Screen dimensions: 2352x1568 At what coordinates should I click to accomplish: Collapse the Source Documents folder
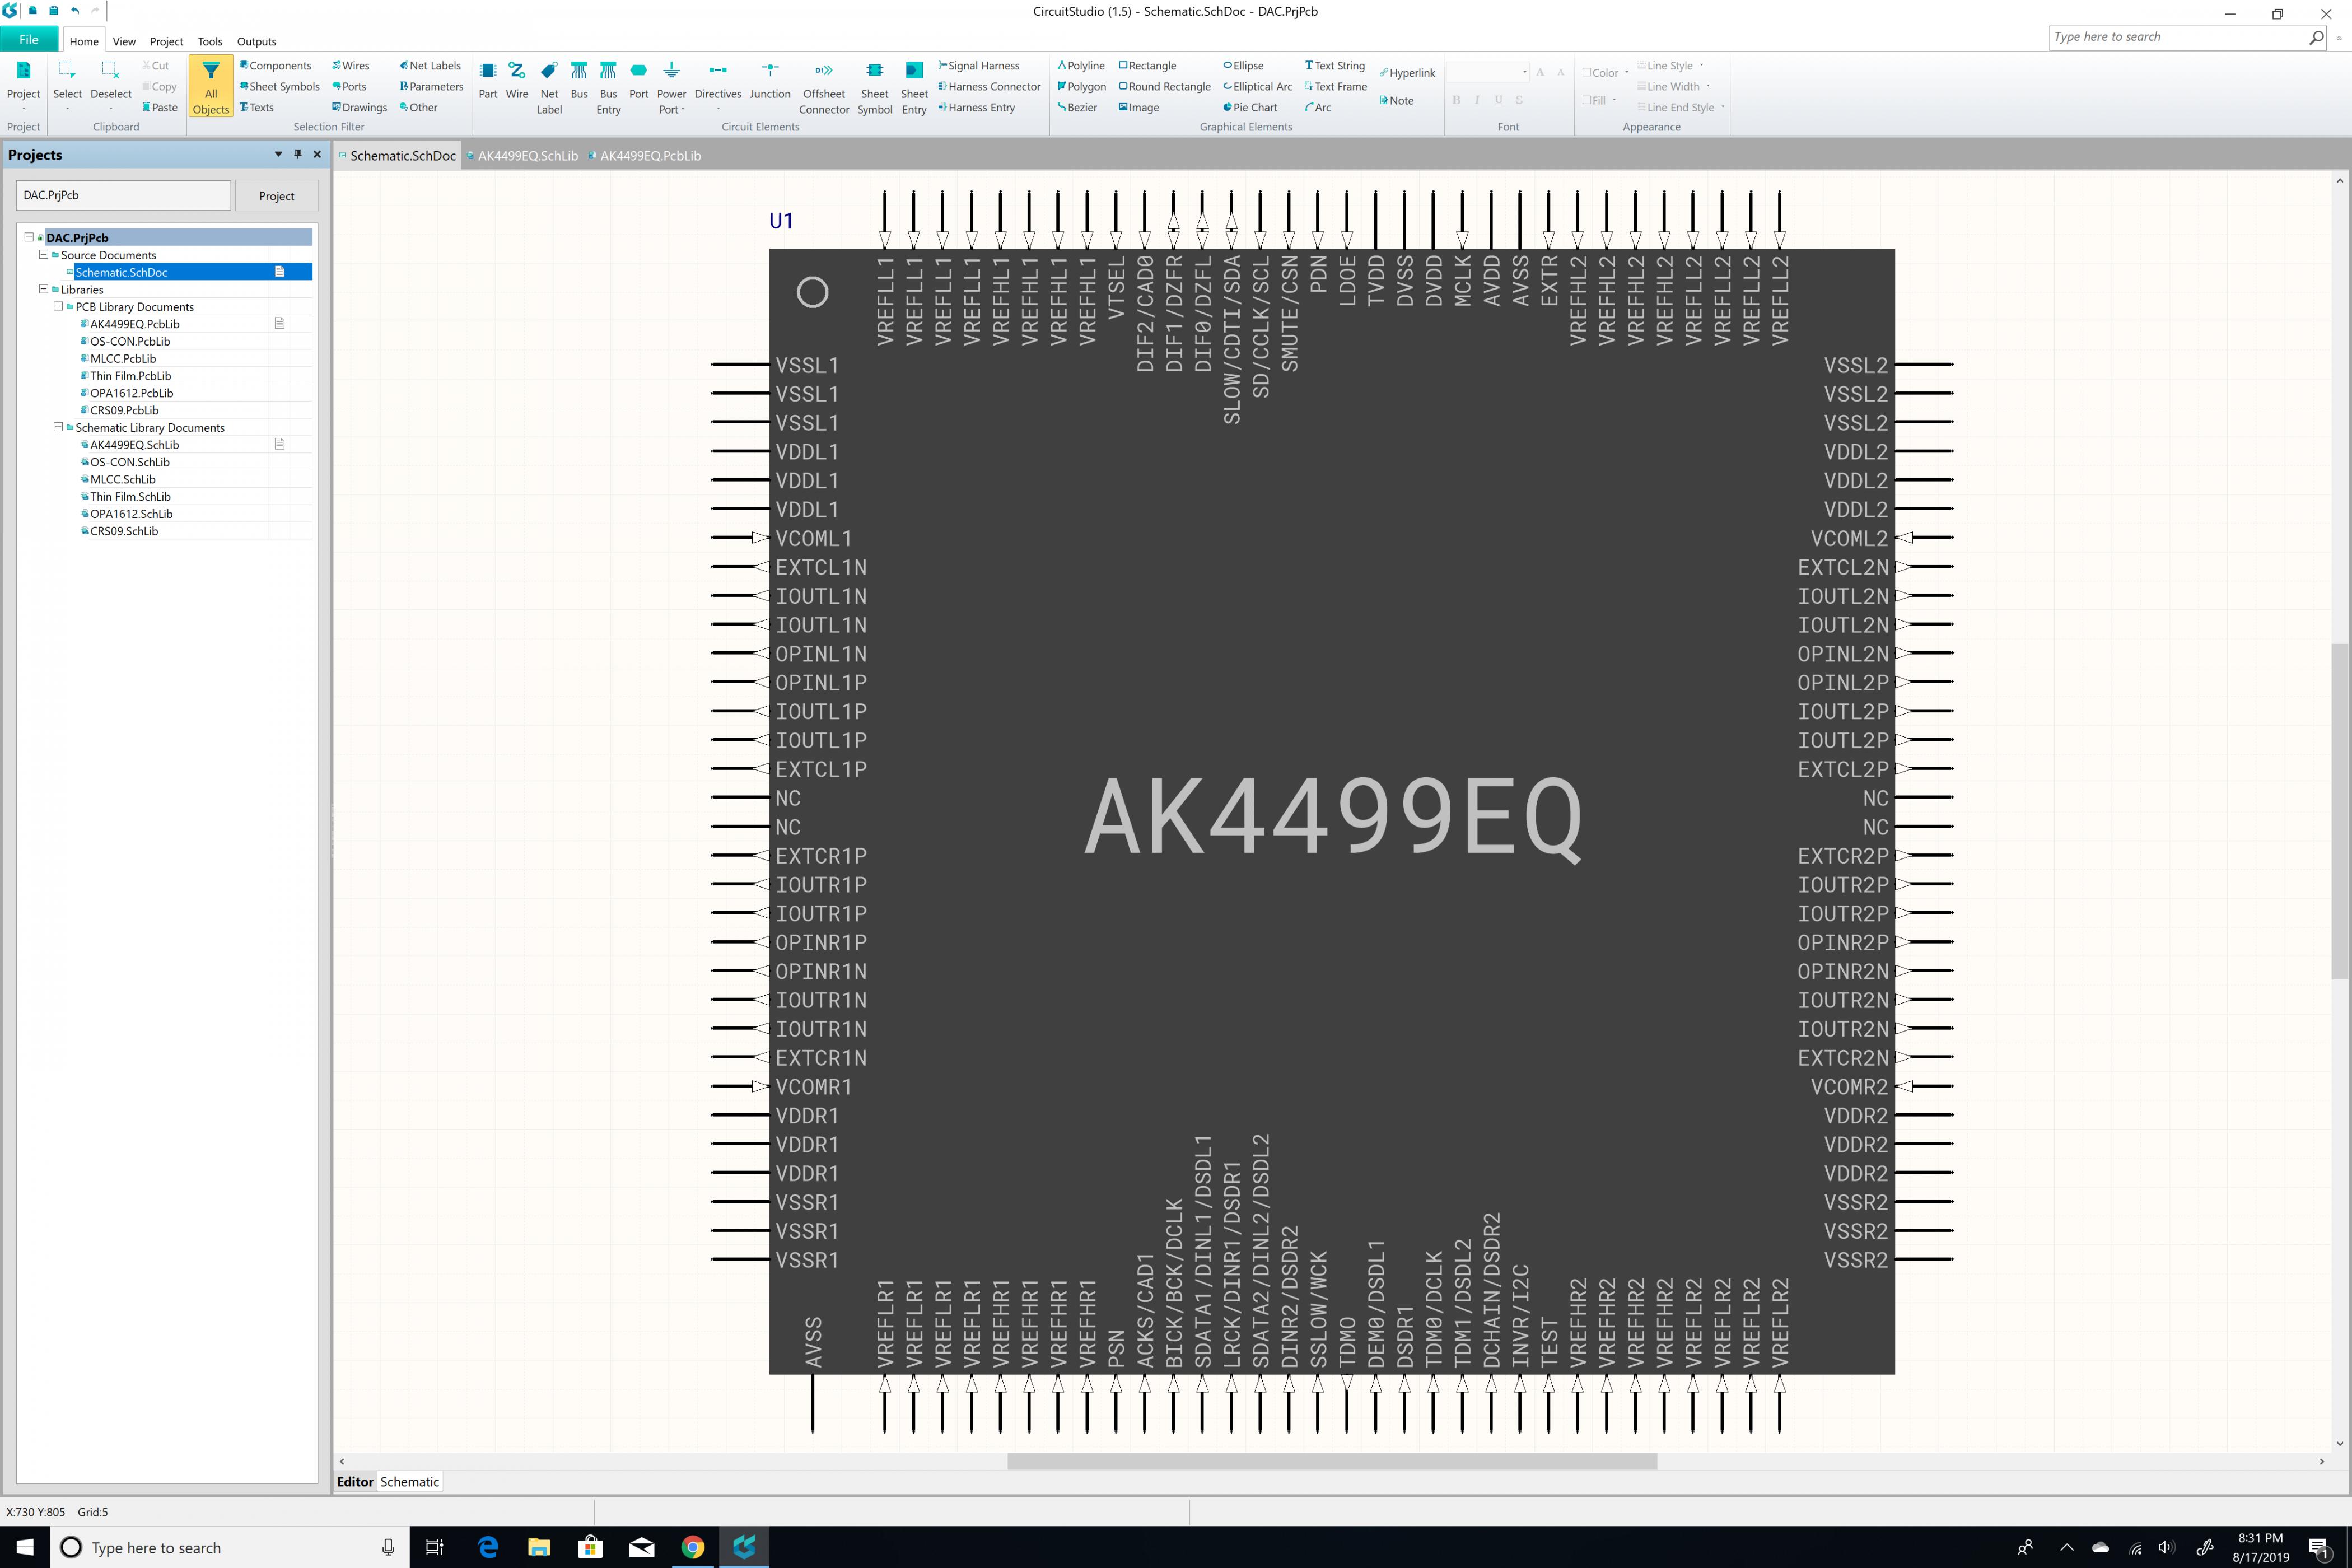tap(43, 254)
